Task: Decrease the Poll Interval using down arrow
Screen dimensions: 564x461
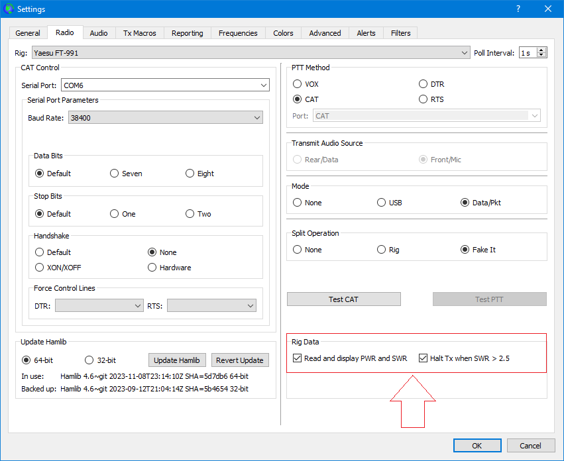Action: point(541,55)
